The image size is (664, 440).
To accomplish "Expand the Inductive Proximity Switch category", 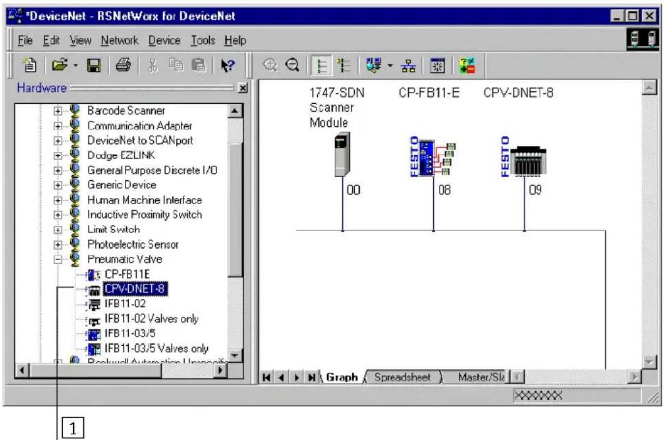I will tap(58, 214).
